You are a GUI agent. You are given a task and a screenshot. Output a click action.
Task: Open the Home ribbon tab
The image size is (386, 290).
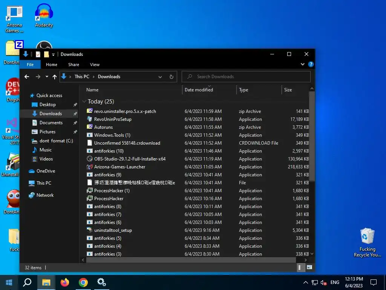(x=51, y=65)
